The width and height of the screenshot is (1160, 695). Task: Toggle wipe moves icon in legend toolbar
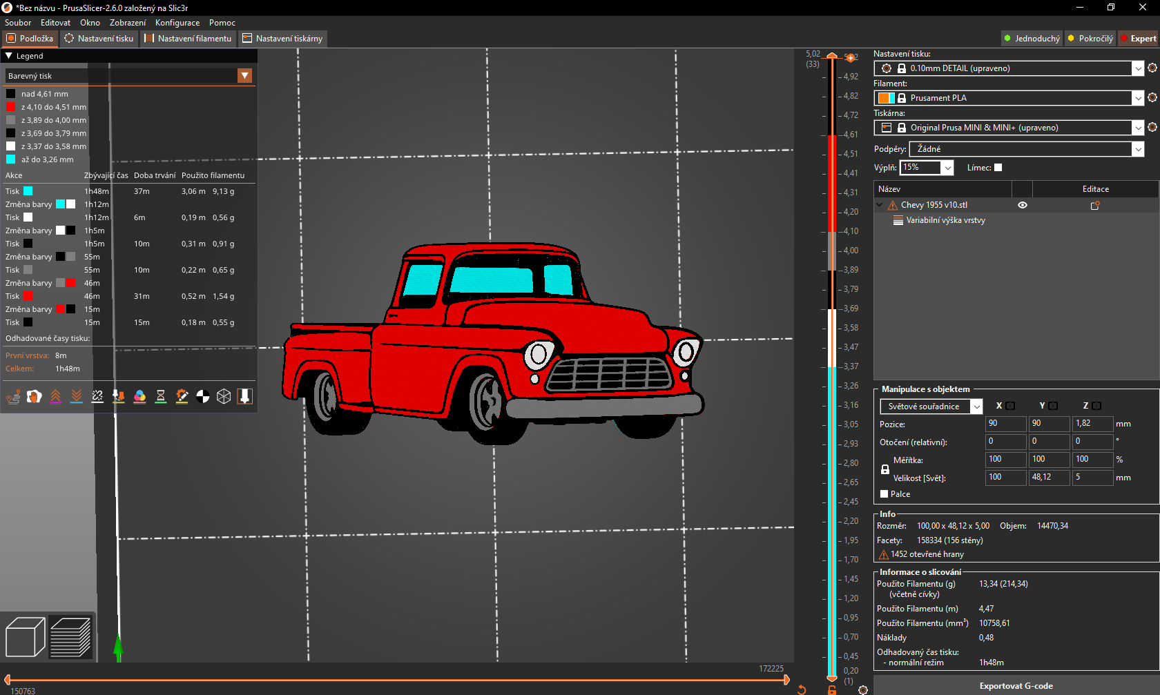click(x=35, y=396)
